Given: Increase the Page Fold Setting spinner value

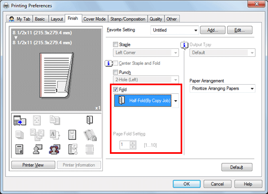Looking at the screenshot, I should click(132, 143).
